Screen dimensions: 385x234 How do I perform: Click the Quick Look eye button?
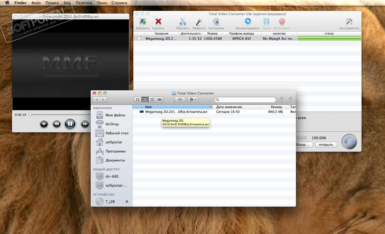tap(180, 100)
